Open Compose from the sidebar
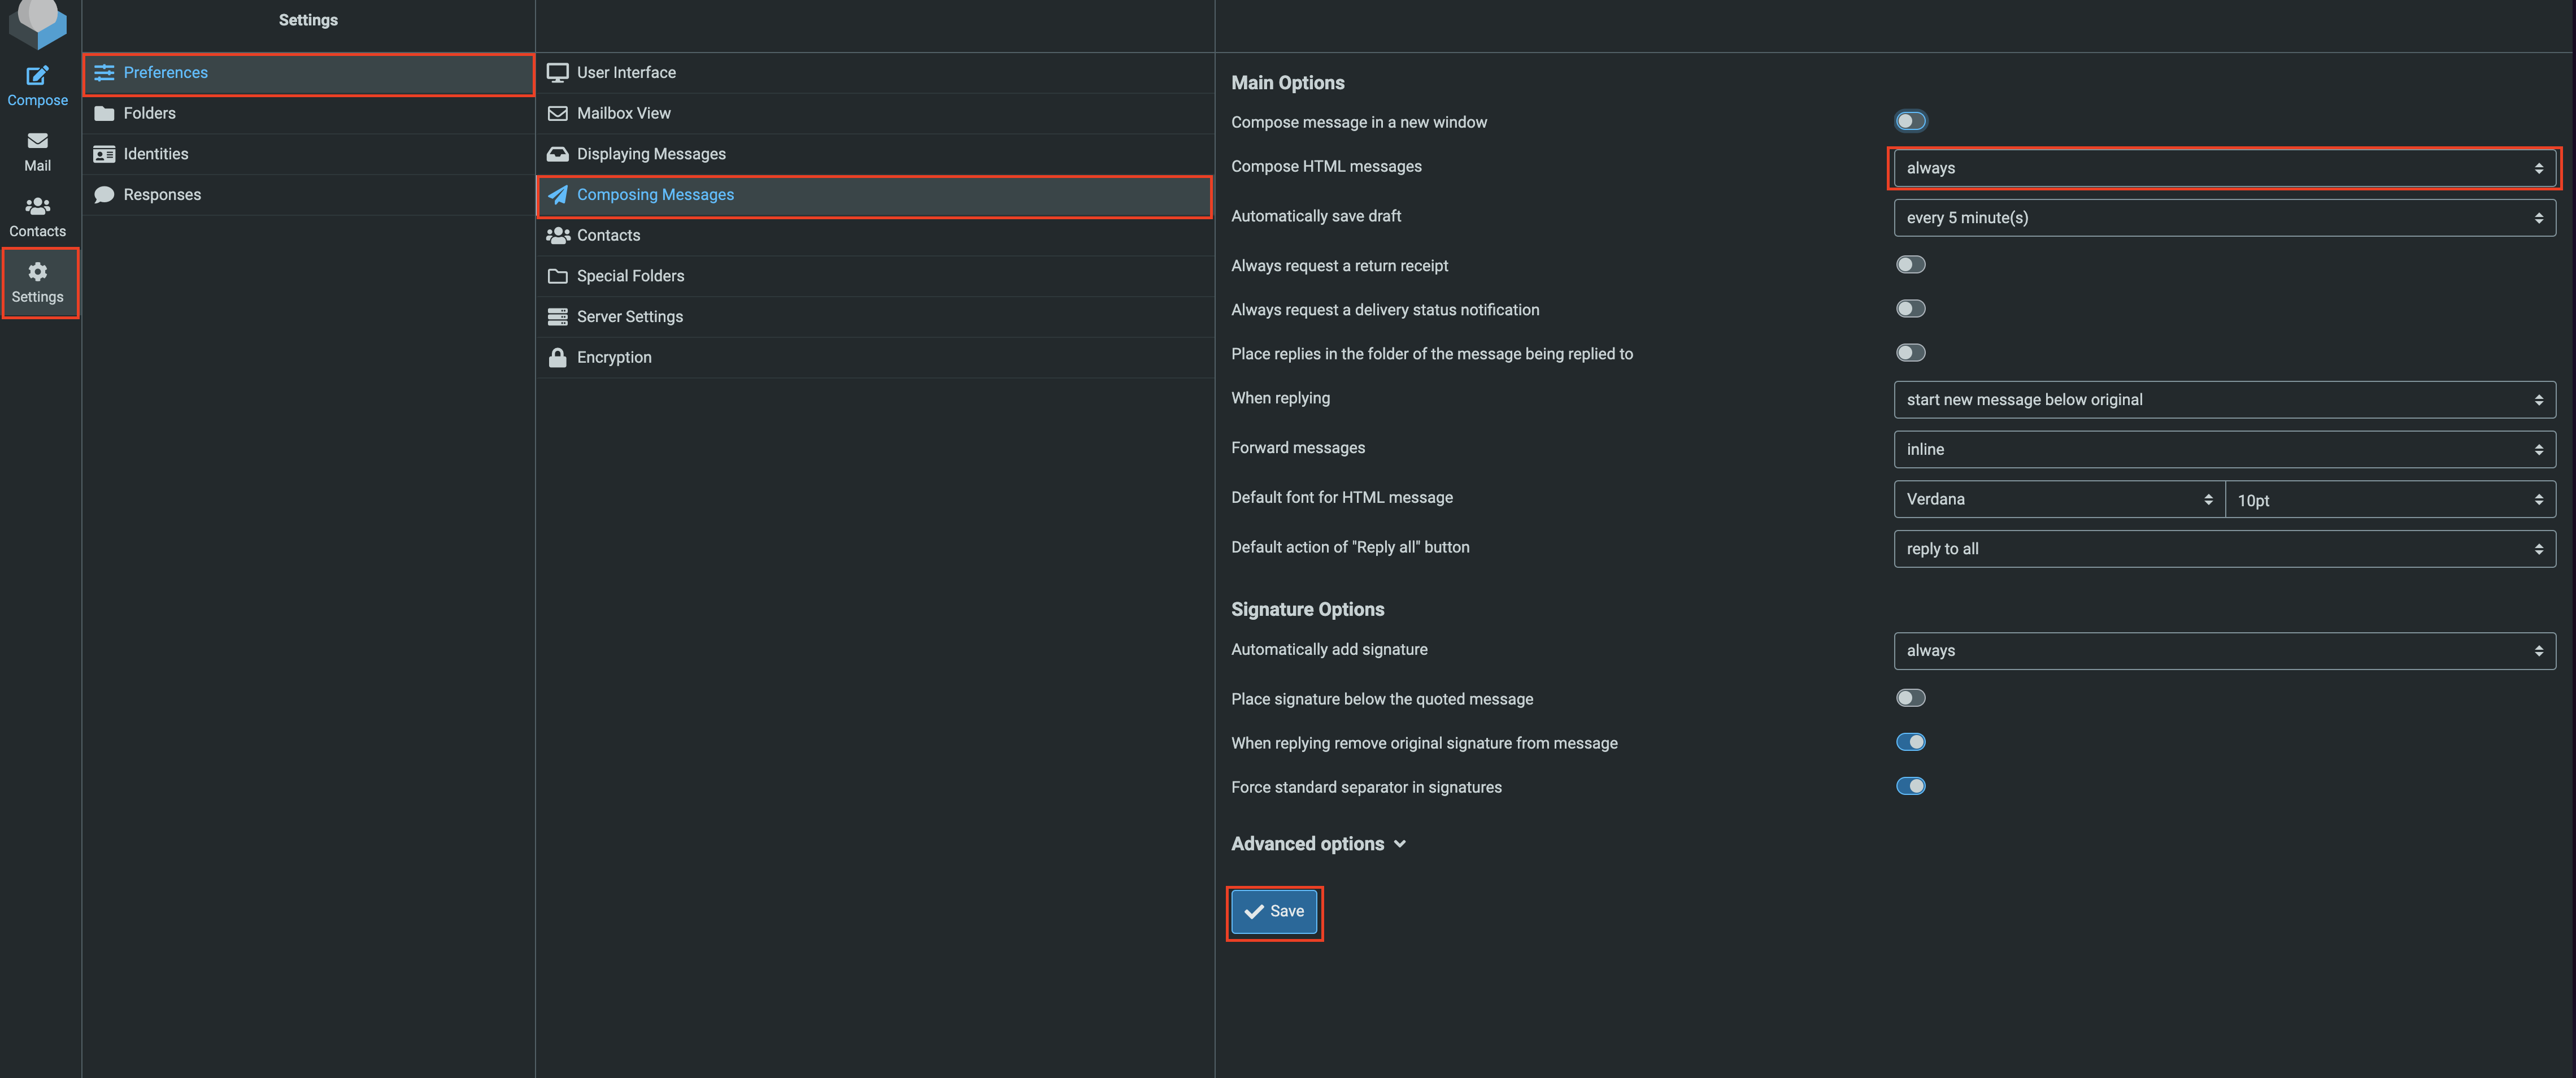2576x1078 pixels. point(38,86)
